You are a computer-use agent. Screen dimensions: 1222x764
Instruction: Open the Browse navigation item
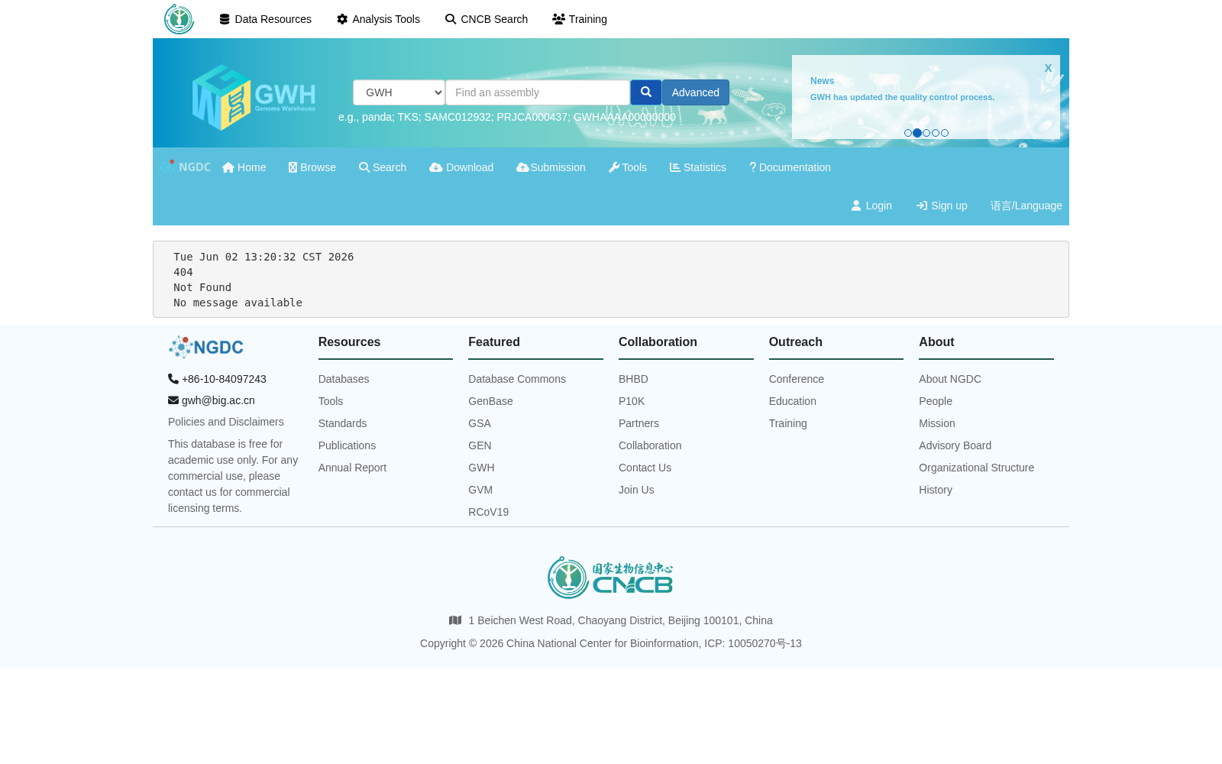pyautogui.click(x=312, y=167)
